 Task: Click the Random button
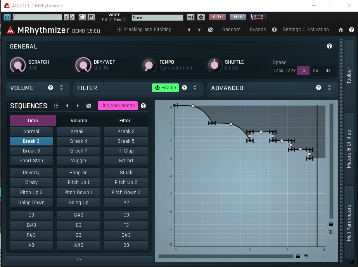(x=231, y=29)
